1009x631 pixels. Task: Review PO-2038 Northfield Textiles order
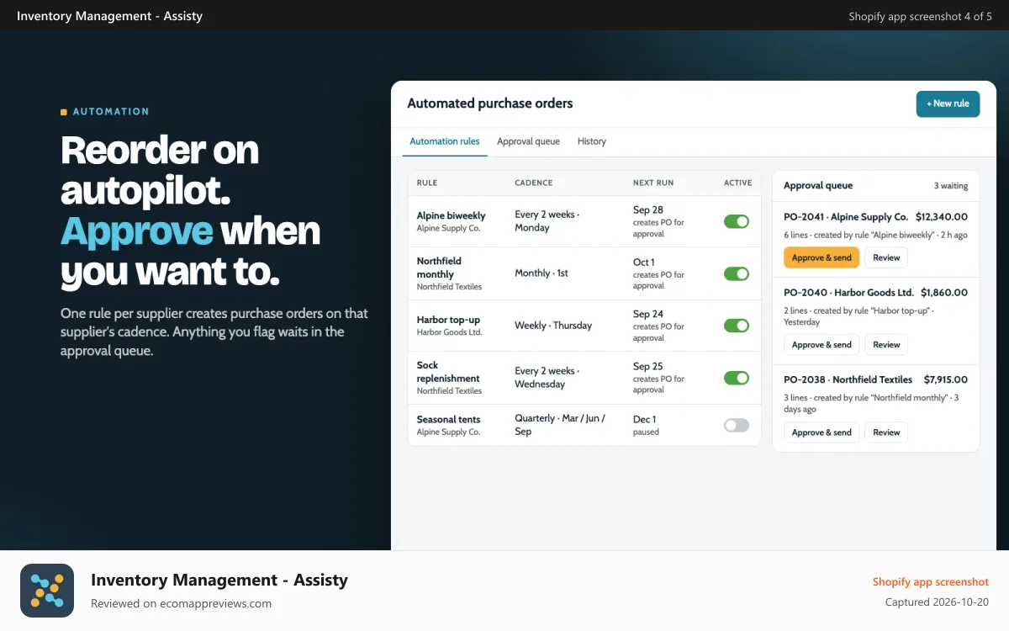click(x=886, y=432)
